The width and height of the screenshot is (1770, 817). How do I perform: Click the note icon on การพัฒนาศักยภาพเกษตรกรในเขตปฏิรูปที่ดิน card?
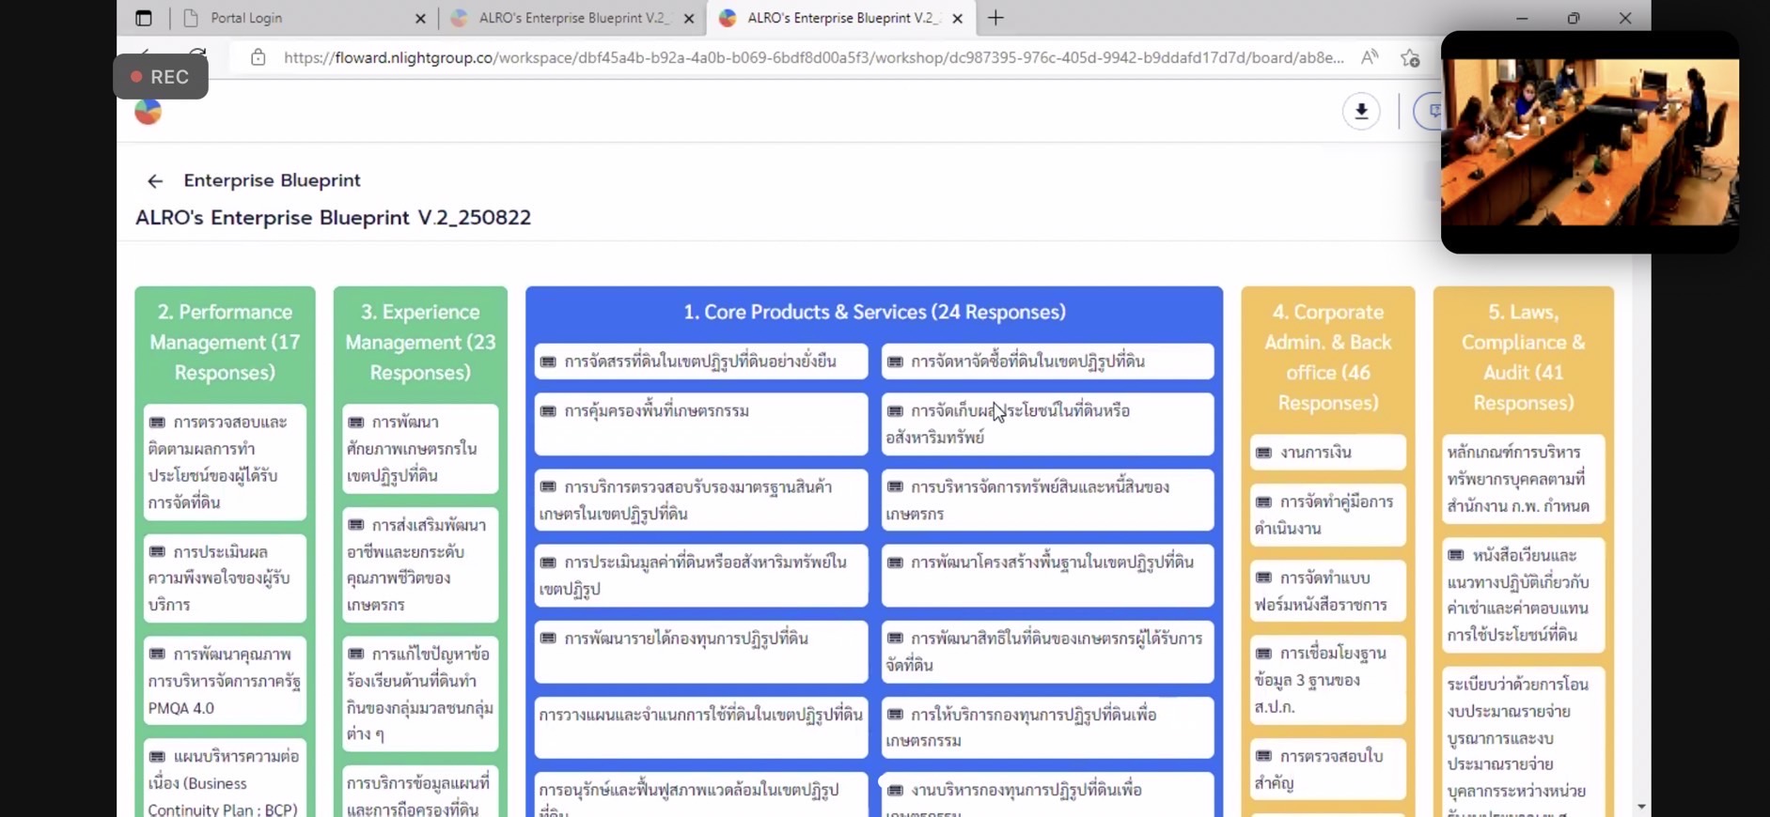(356, 423)
